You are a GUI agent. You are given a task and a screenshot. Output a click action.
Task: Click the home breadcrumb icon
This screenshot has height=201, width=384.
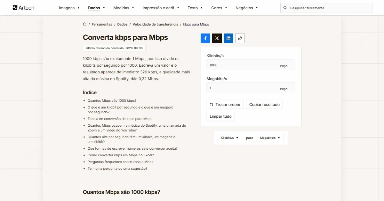click(x=85, y=24)
